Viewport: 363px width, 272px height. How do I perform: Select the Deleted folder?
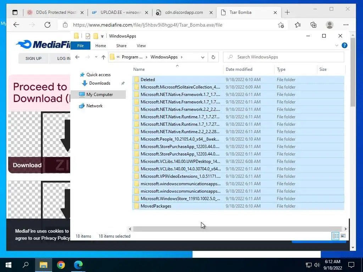click(x=238, y=80)
